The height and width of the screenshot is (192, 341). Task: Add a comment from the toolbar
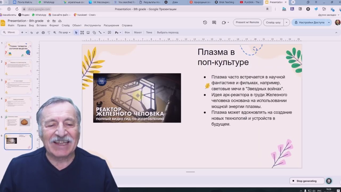109,33
